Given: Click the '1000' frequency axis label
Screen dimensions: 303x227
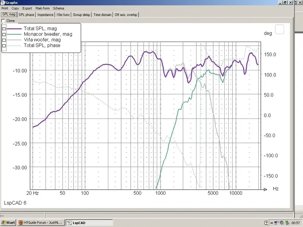Looking at the screenshot, I should 160,193.
